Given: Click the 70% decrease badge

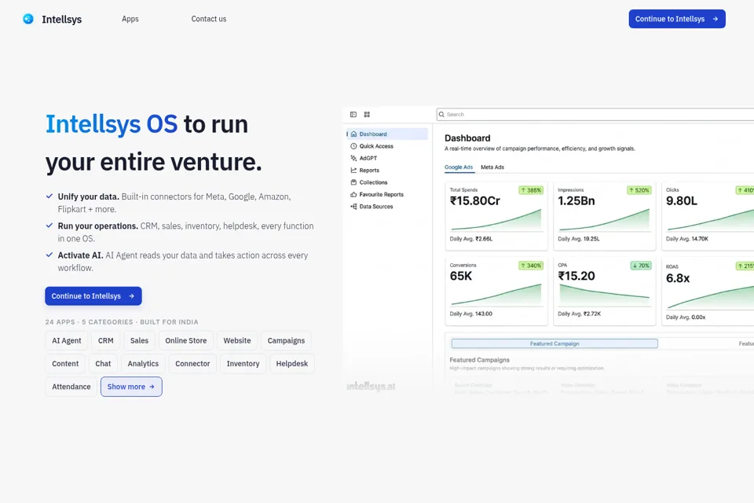Looking at the screenshot, I should (x=641, y=265).
